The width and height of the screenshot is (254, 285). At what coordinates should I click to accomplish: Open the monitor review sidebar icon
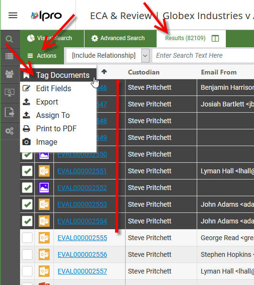click(10, 93)
